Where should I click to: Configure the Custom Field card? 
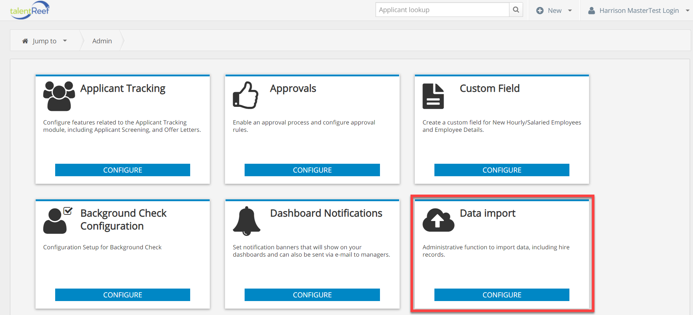(x=502, y=170)
